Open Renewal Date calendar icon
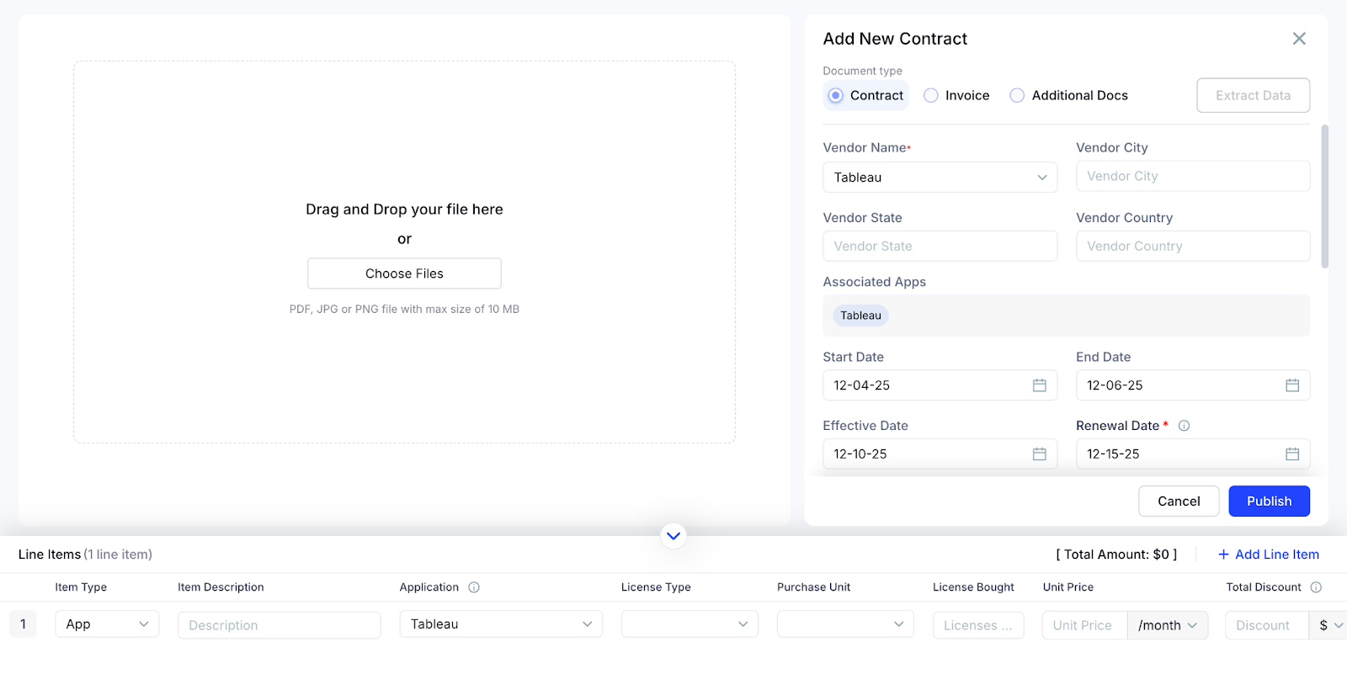 point(1292,454)
